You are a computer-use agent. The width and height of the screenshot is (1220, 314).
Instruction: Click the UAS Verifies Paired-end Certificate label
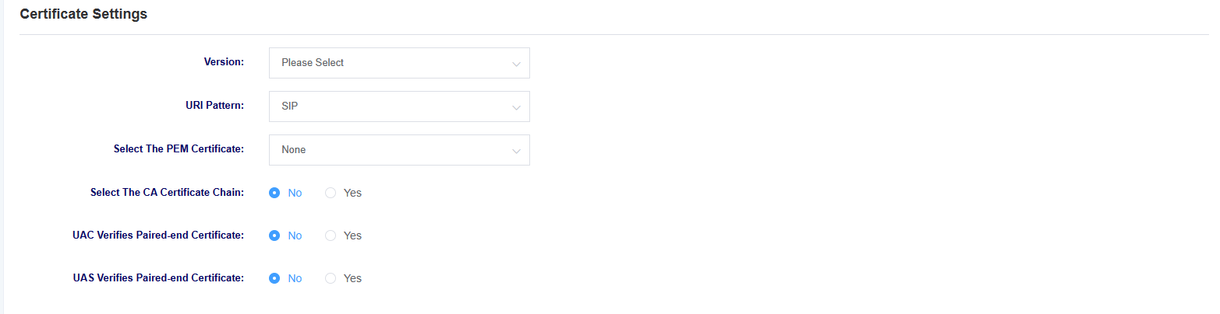point(159,277)
